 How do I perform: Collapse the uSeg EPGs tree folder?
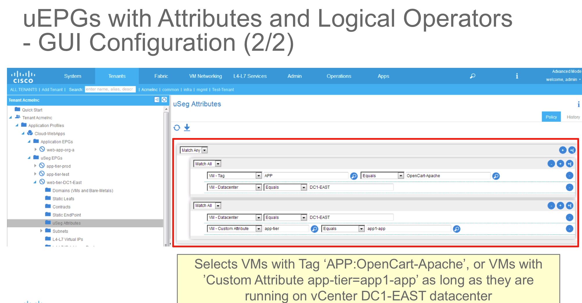tap(28, 158)
